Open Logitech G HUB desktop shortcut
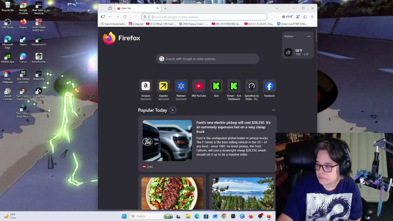The image size is (393, 221). [39, 94]
